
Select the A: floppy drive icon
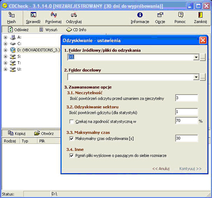point(13,37)
